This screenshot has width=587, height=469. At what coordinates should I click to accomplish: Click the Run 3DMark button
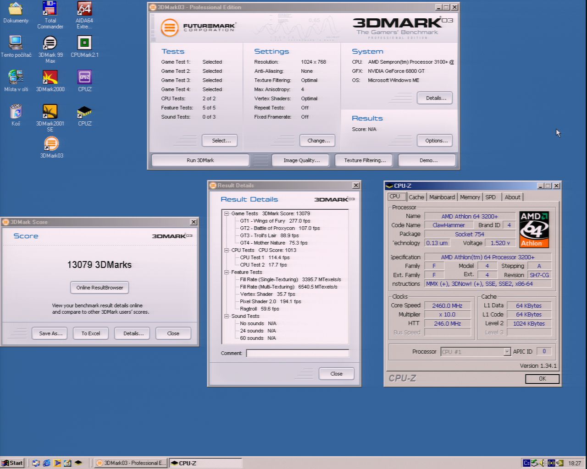pyautogui.click(x=200, y=160)
